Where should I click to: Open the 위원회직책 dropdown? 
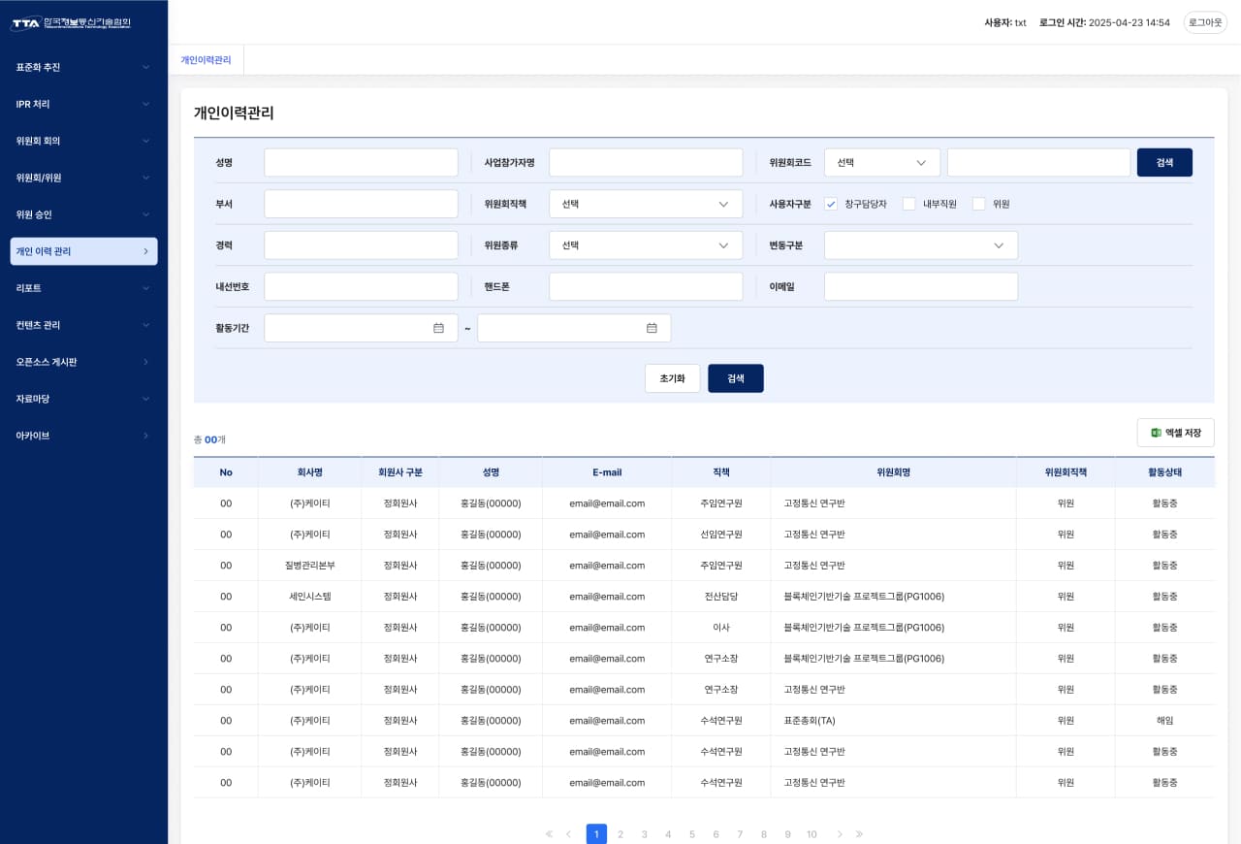tap(645, 204)
